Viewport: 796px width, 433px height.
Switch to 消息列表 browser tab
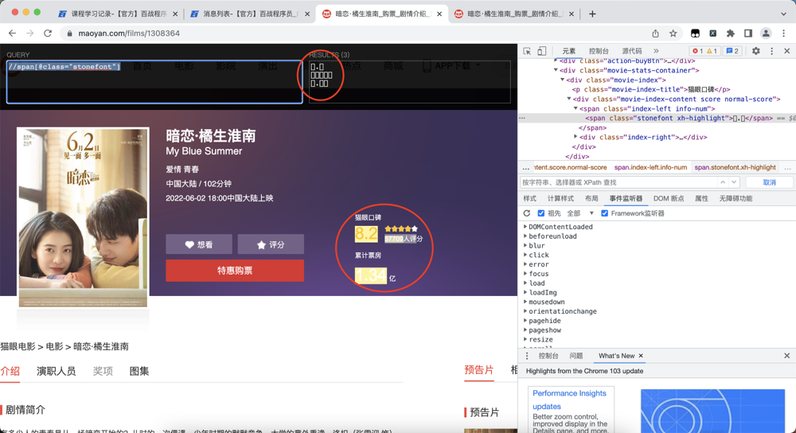pos(250,14)
